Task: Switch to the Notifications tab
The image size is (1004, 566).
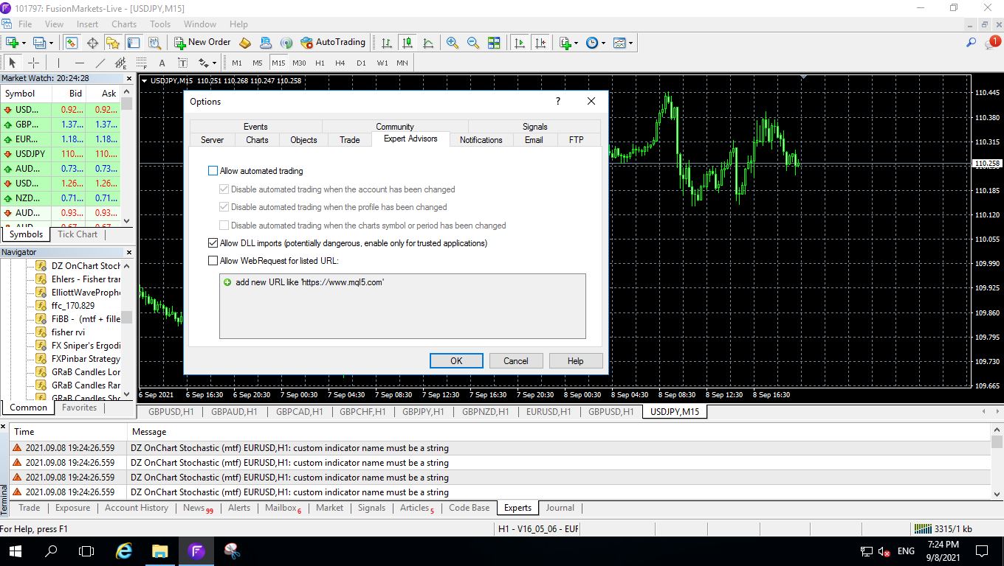Action: click(481, 140)
